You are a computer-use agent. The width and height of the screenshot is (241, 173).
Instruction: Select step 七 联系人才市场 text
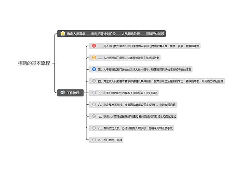coord(137,116)
